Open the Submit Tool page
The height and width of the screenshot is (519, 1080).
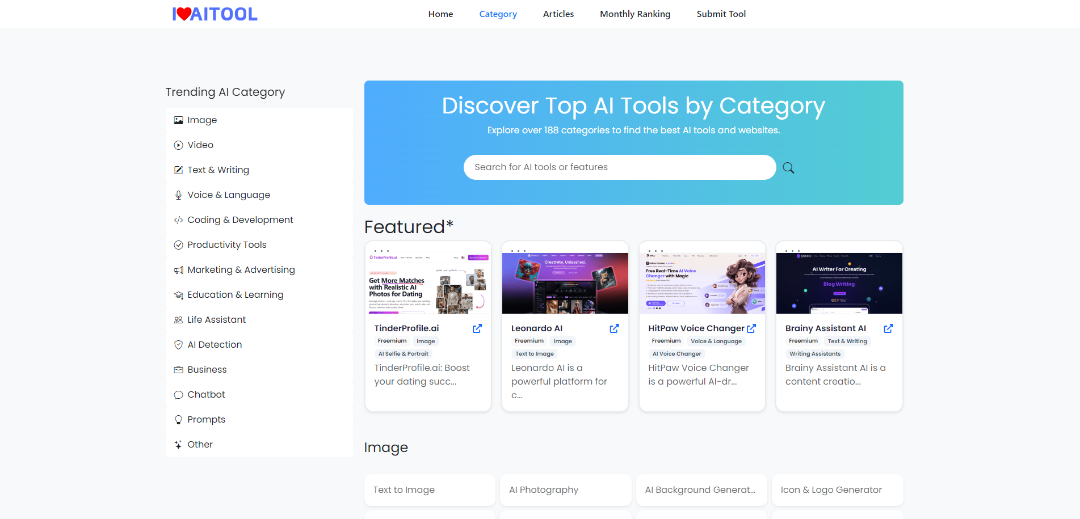(x=721, y=14)
